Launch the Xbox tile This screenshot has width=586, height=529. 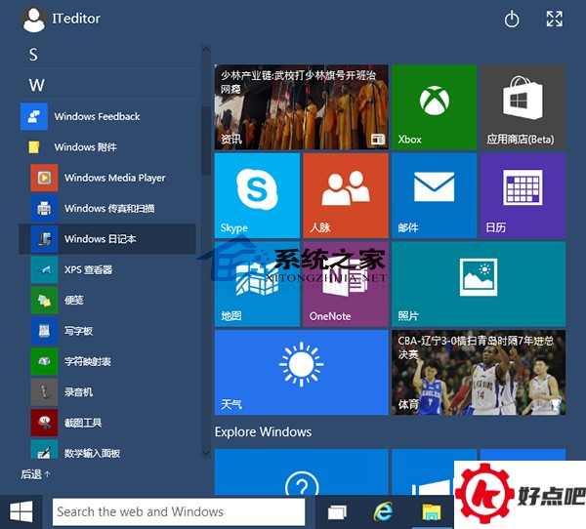coord(434,107)
